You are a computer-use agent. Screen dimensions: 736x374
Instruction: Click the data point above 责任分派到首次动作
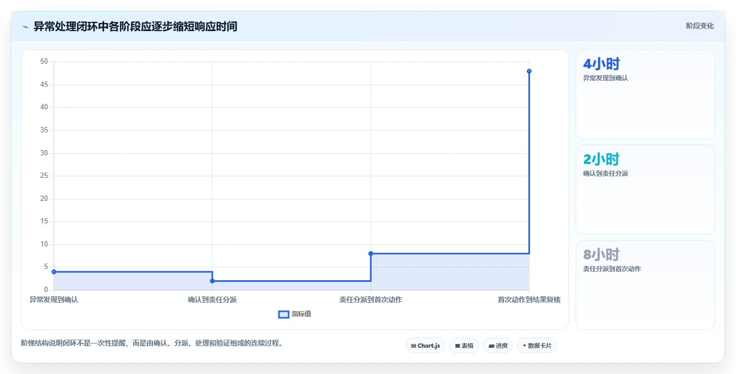[x=371, y=253]
